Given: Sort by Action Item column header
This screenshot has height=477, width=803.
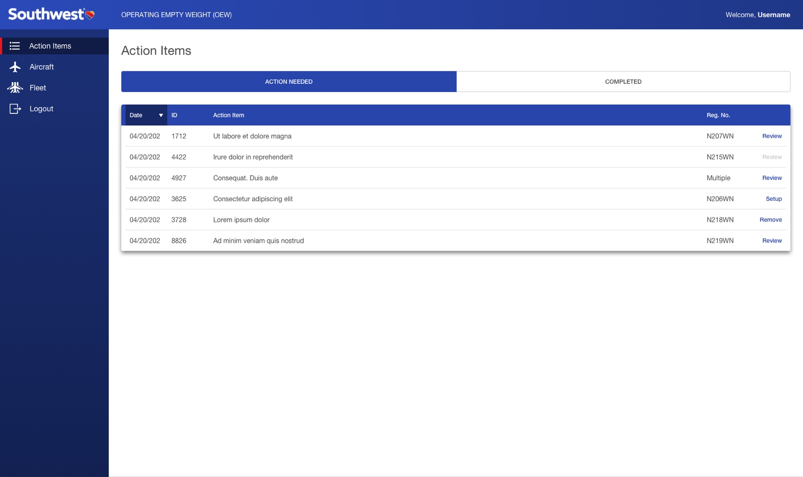Looking at the screenshot, I should 228,116.
